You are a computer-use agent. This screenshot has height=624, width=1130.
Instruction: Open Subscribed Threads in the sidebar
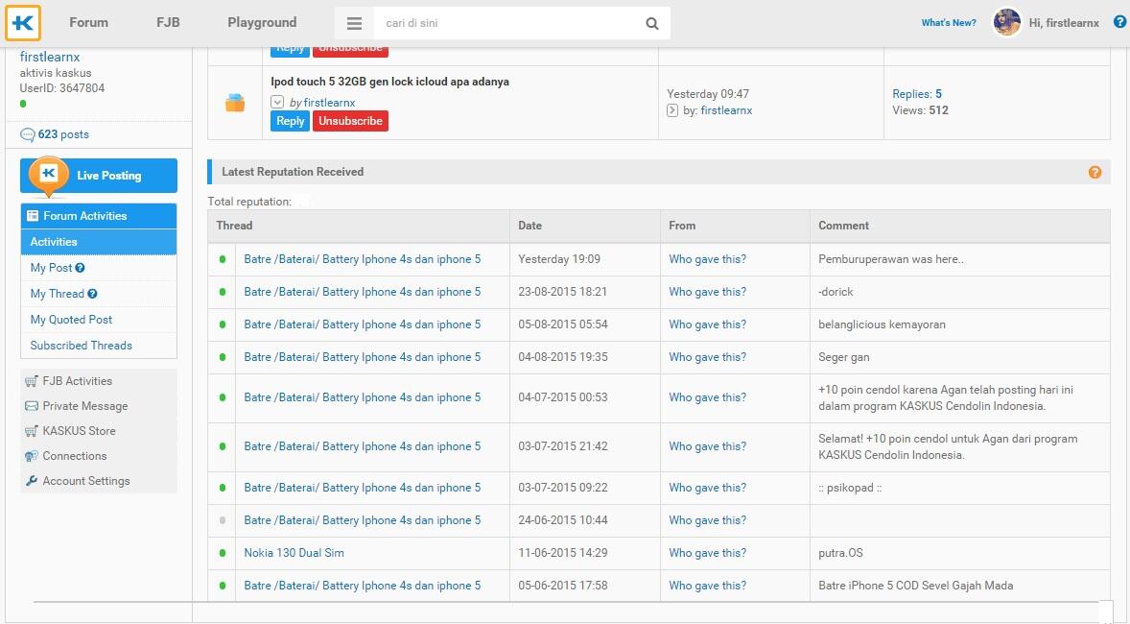point(82,346)
